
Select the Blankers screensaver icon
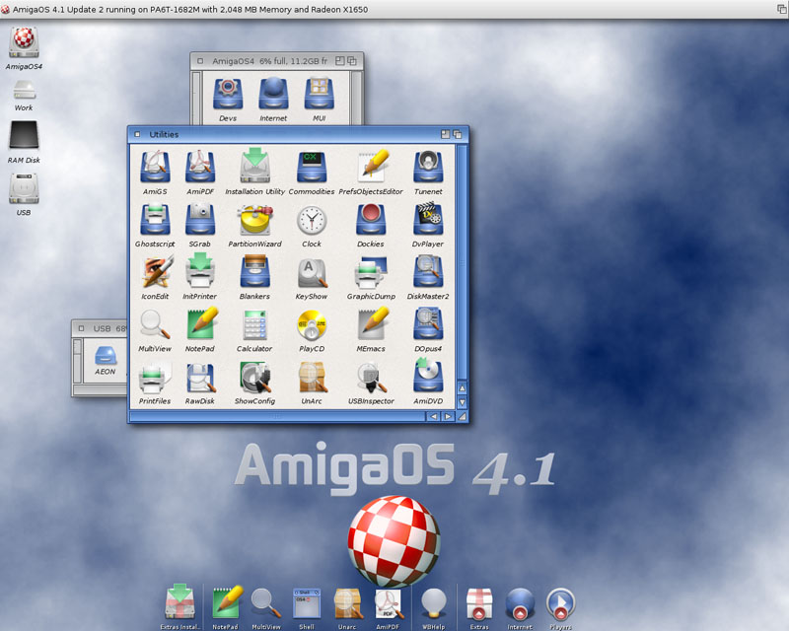click(x=254, y=273)
